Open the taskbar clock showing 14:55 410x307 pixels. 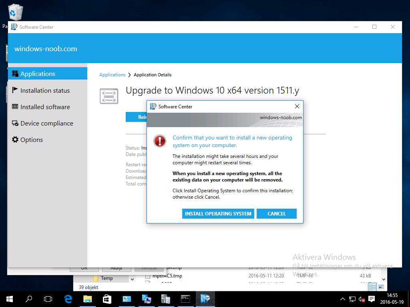pyautogui.click(x=392, y=299)
